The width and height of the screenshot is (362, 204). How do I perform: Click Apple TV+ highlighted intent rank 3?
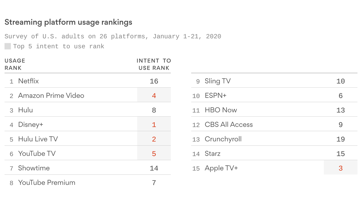pos(341,168)
